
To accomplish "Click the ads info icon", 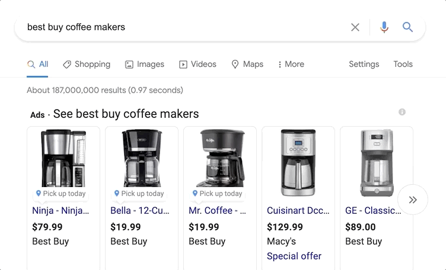I will click(x=402, y=112).
